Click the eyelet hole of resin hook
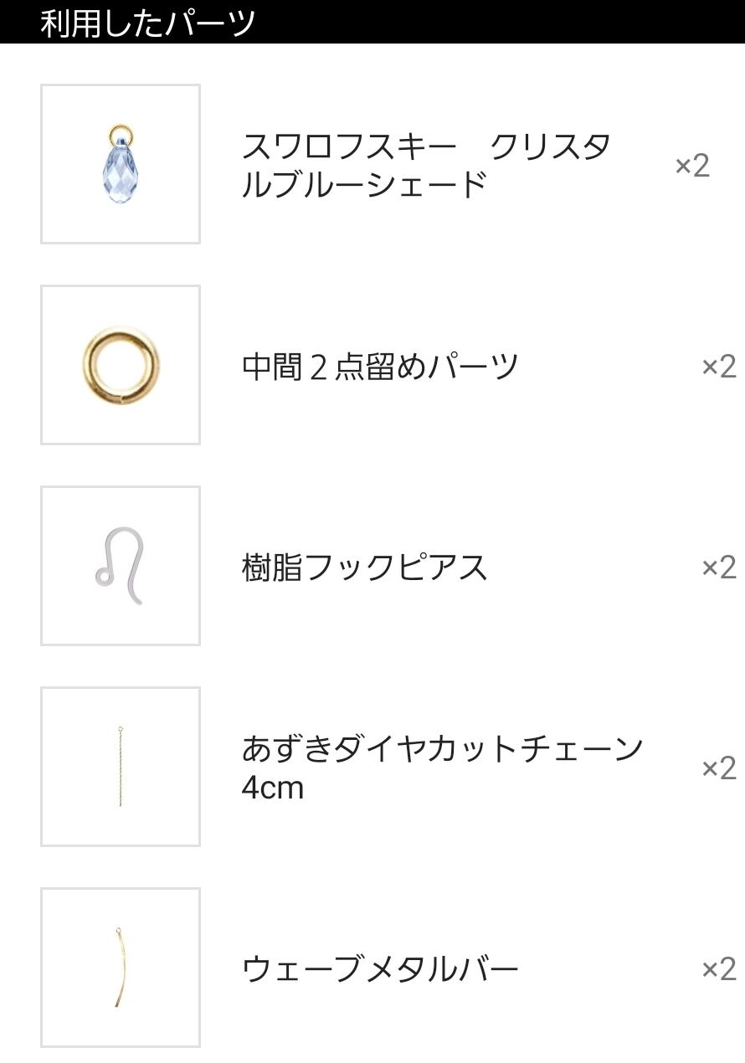 click(104, 577)
